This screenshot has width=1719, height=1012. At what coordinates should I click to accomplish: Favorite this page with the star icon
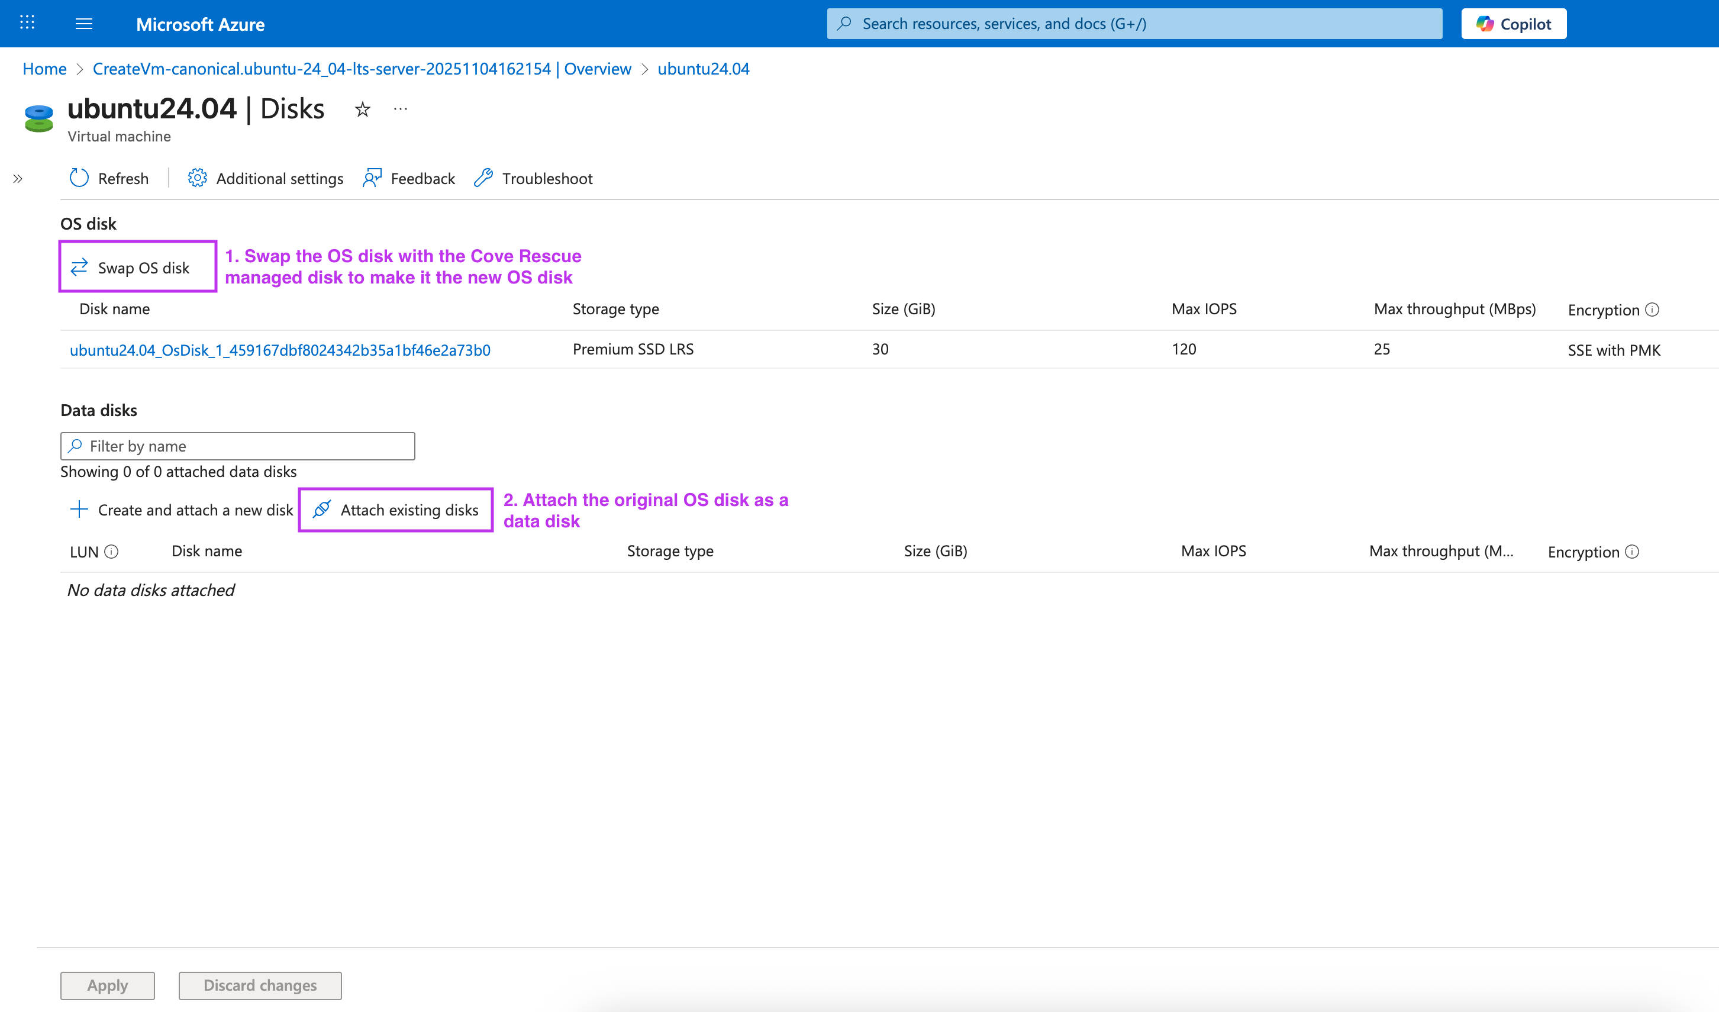(x=363, y=109)
